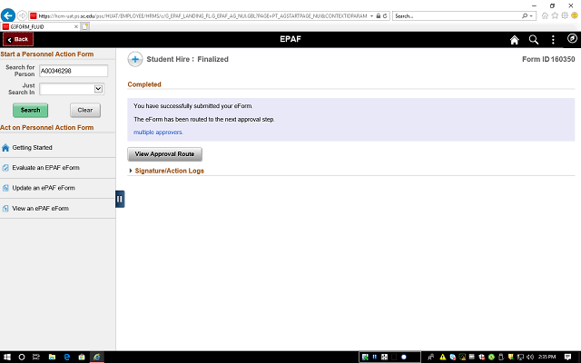Click the Home icon in EPAF header

(515, 40)
